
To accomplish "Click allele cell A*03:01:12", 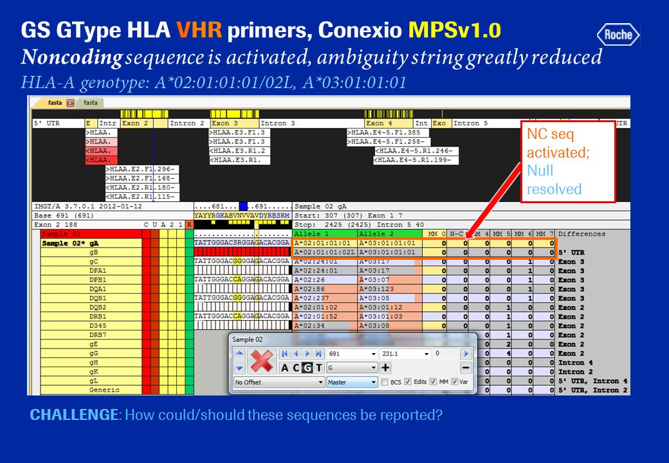I will point(390,307).
